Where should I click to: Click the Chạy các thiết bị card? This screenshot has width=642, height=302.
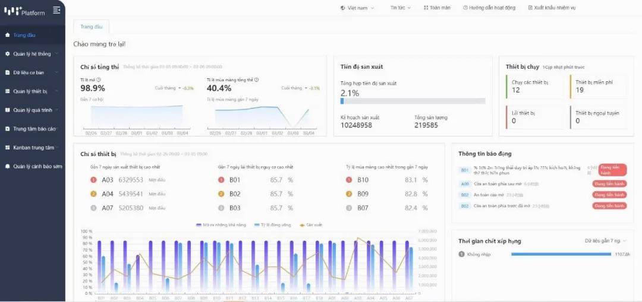536,86
